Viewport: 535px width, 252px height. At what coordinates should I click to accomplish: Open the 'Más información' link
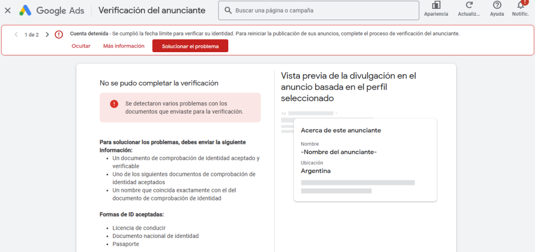tap(124, 46)
